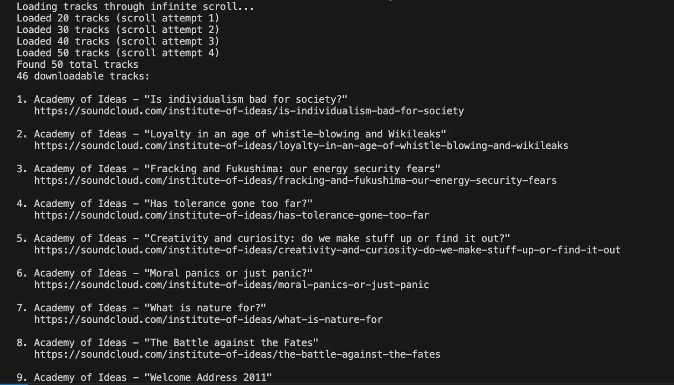674x385 pixels.
Task: Click track title "Is individualism bad for society?"
Action: point(246,100)
